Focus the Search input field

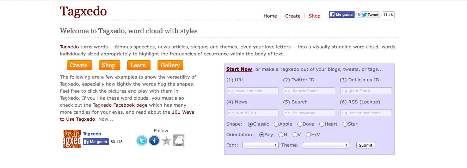coord(309,113)
